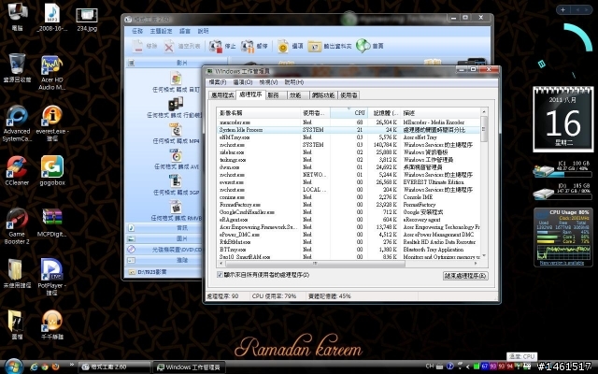Open the CCleaner desktop icon

pos(17,170)
